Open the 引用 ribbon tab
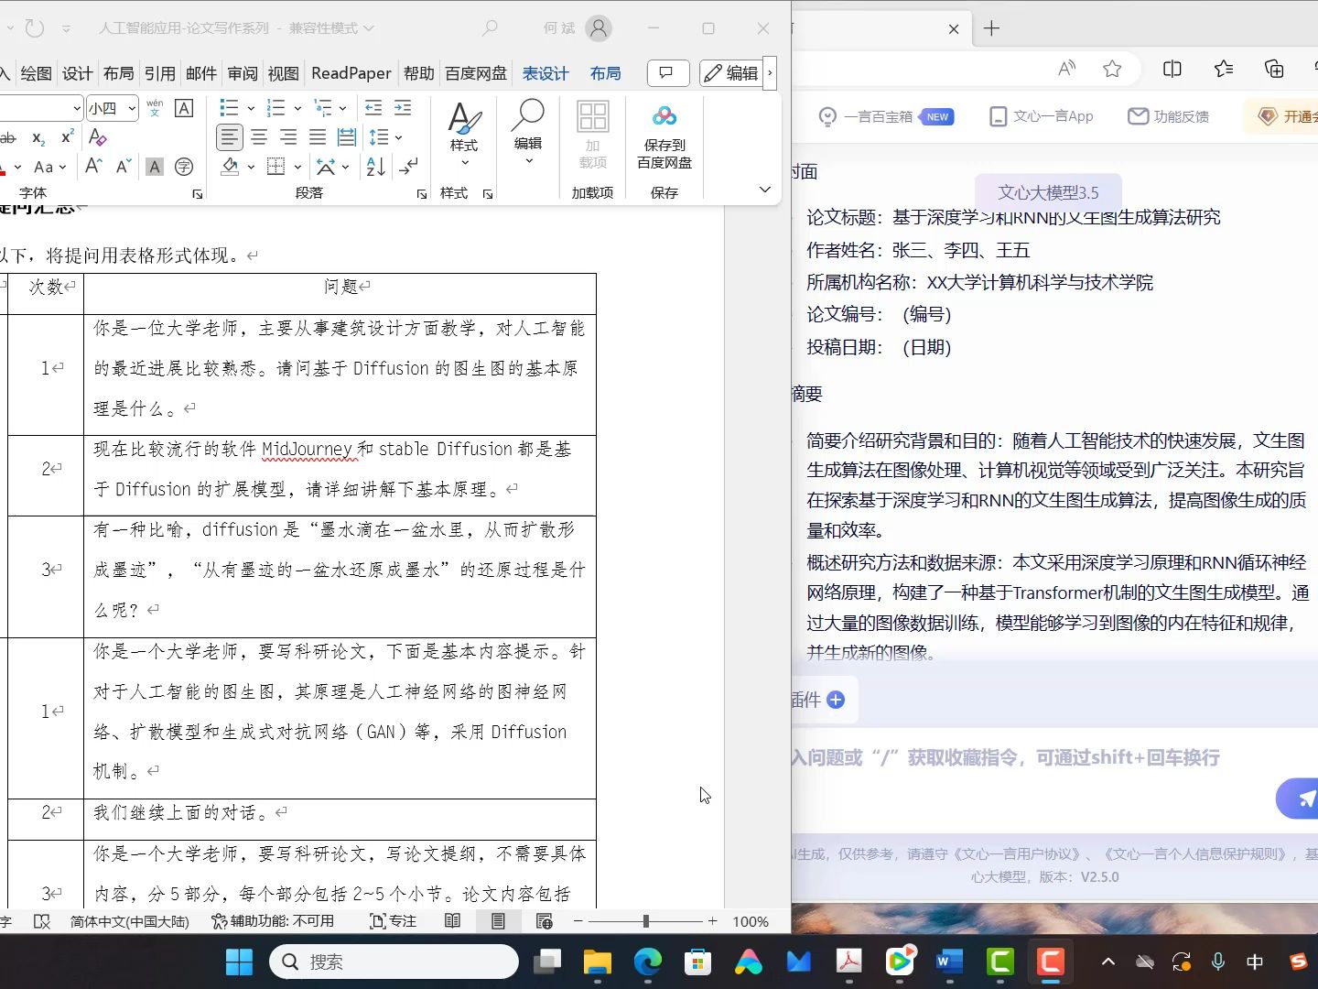Viewport: 1318px width, 989px height. (159, 73)
